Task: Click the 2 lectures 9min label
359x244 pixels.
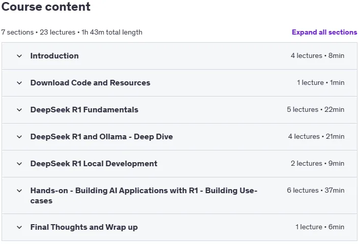Action: point(318,164)
